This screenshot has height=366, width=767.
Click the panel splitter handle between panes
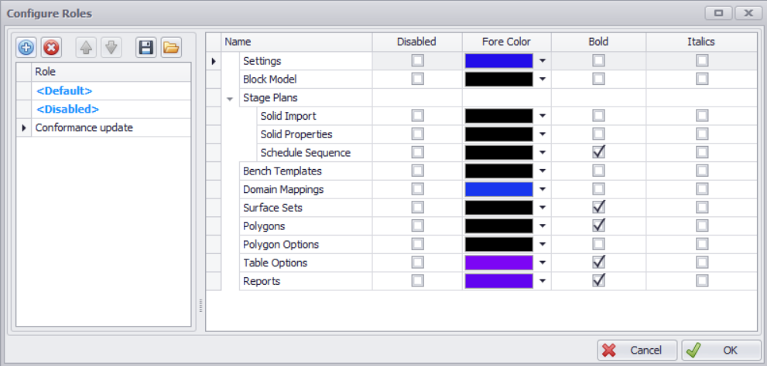[200, 307]
